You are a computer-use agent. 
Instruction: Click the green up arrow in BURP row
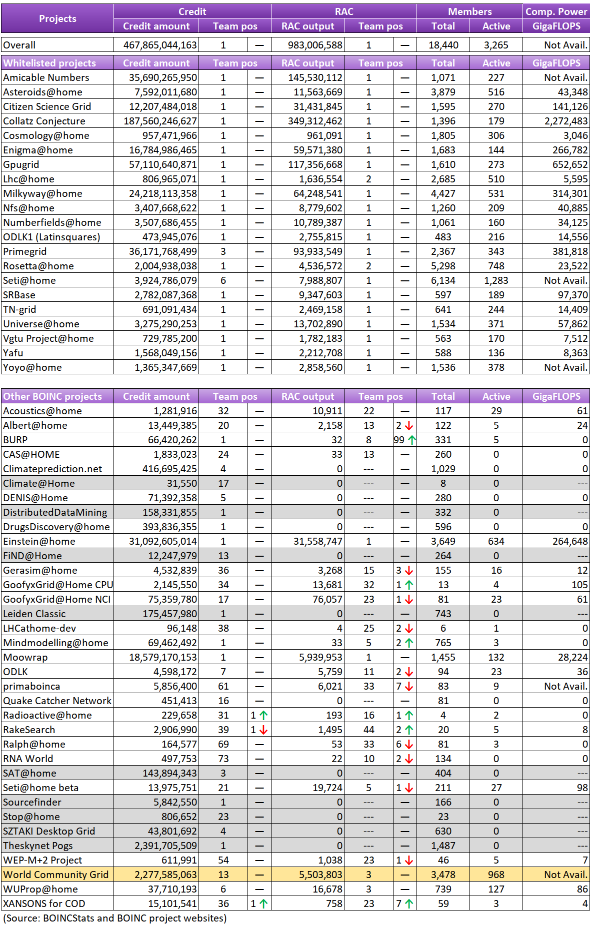coord(411,440)
